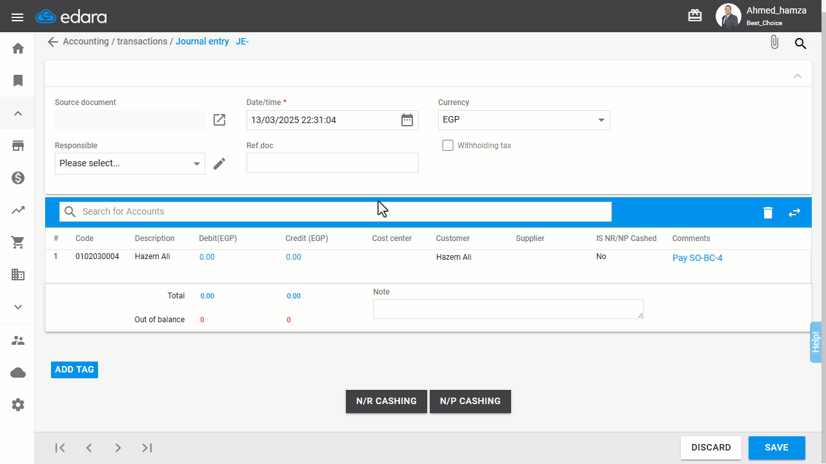Go to the last record
The width and height of the screenshot is (826, 464).
[147, 448]
